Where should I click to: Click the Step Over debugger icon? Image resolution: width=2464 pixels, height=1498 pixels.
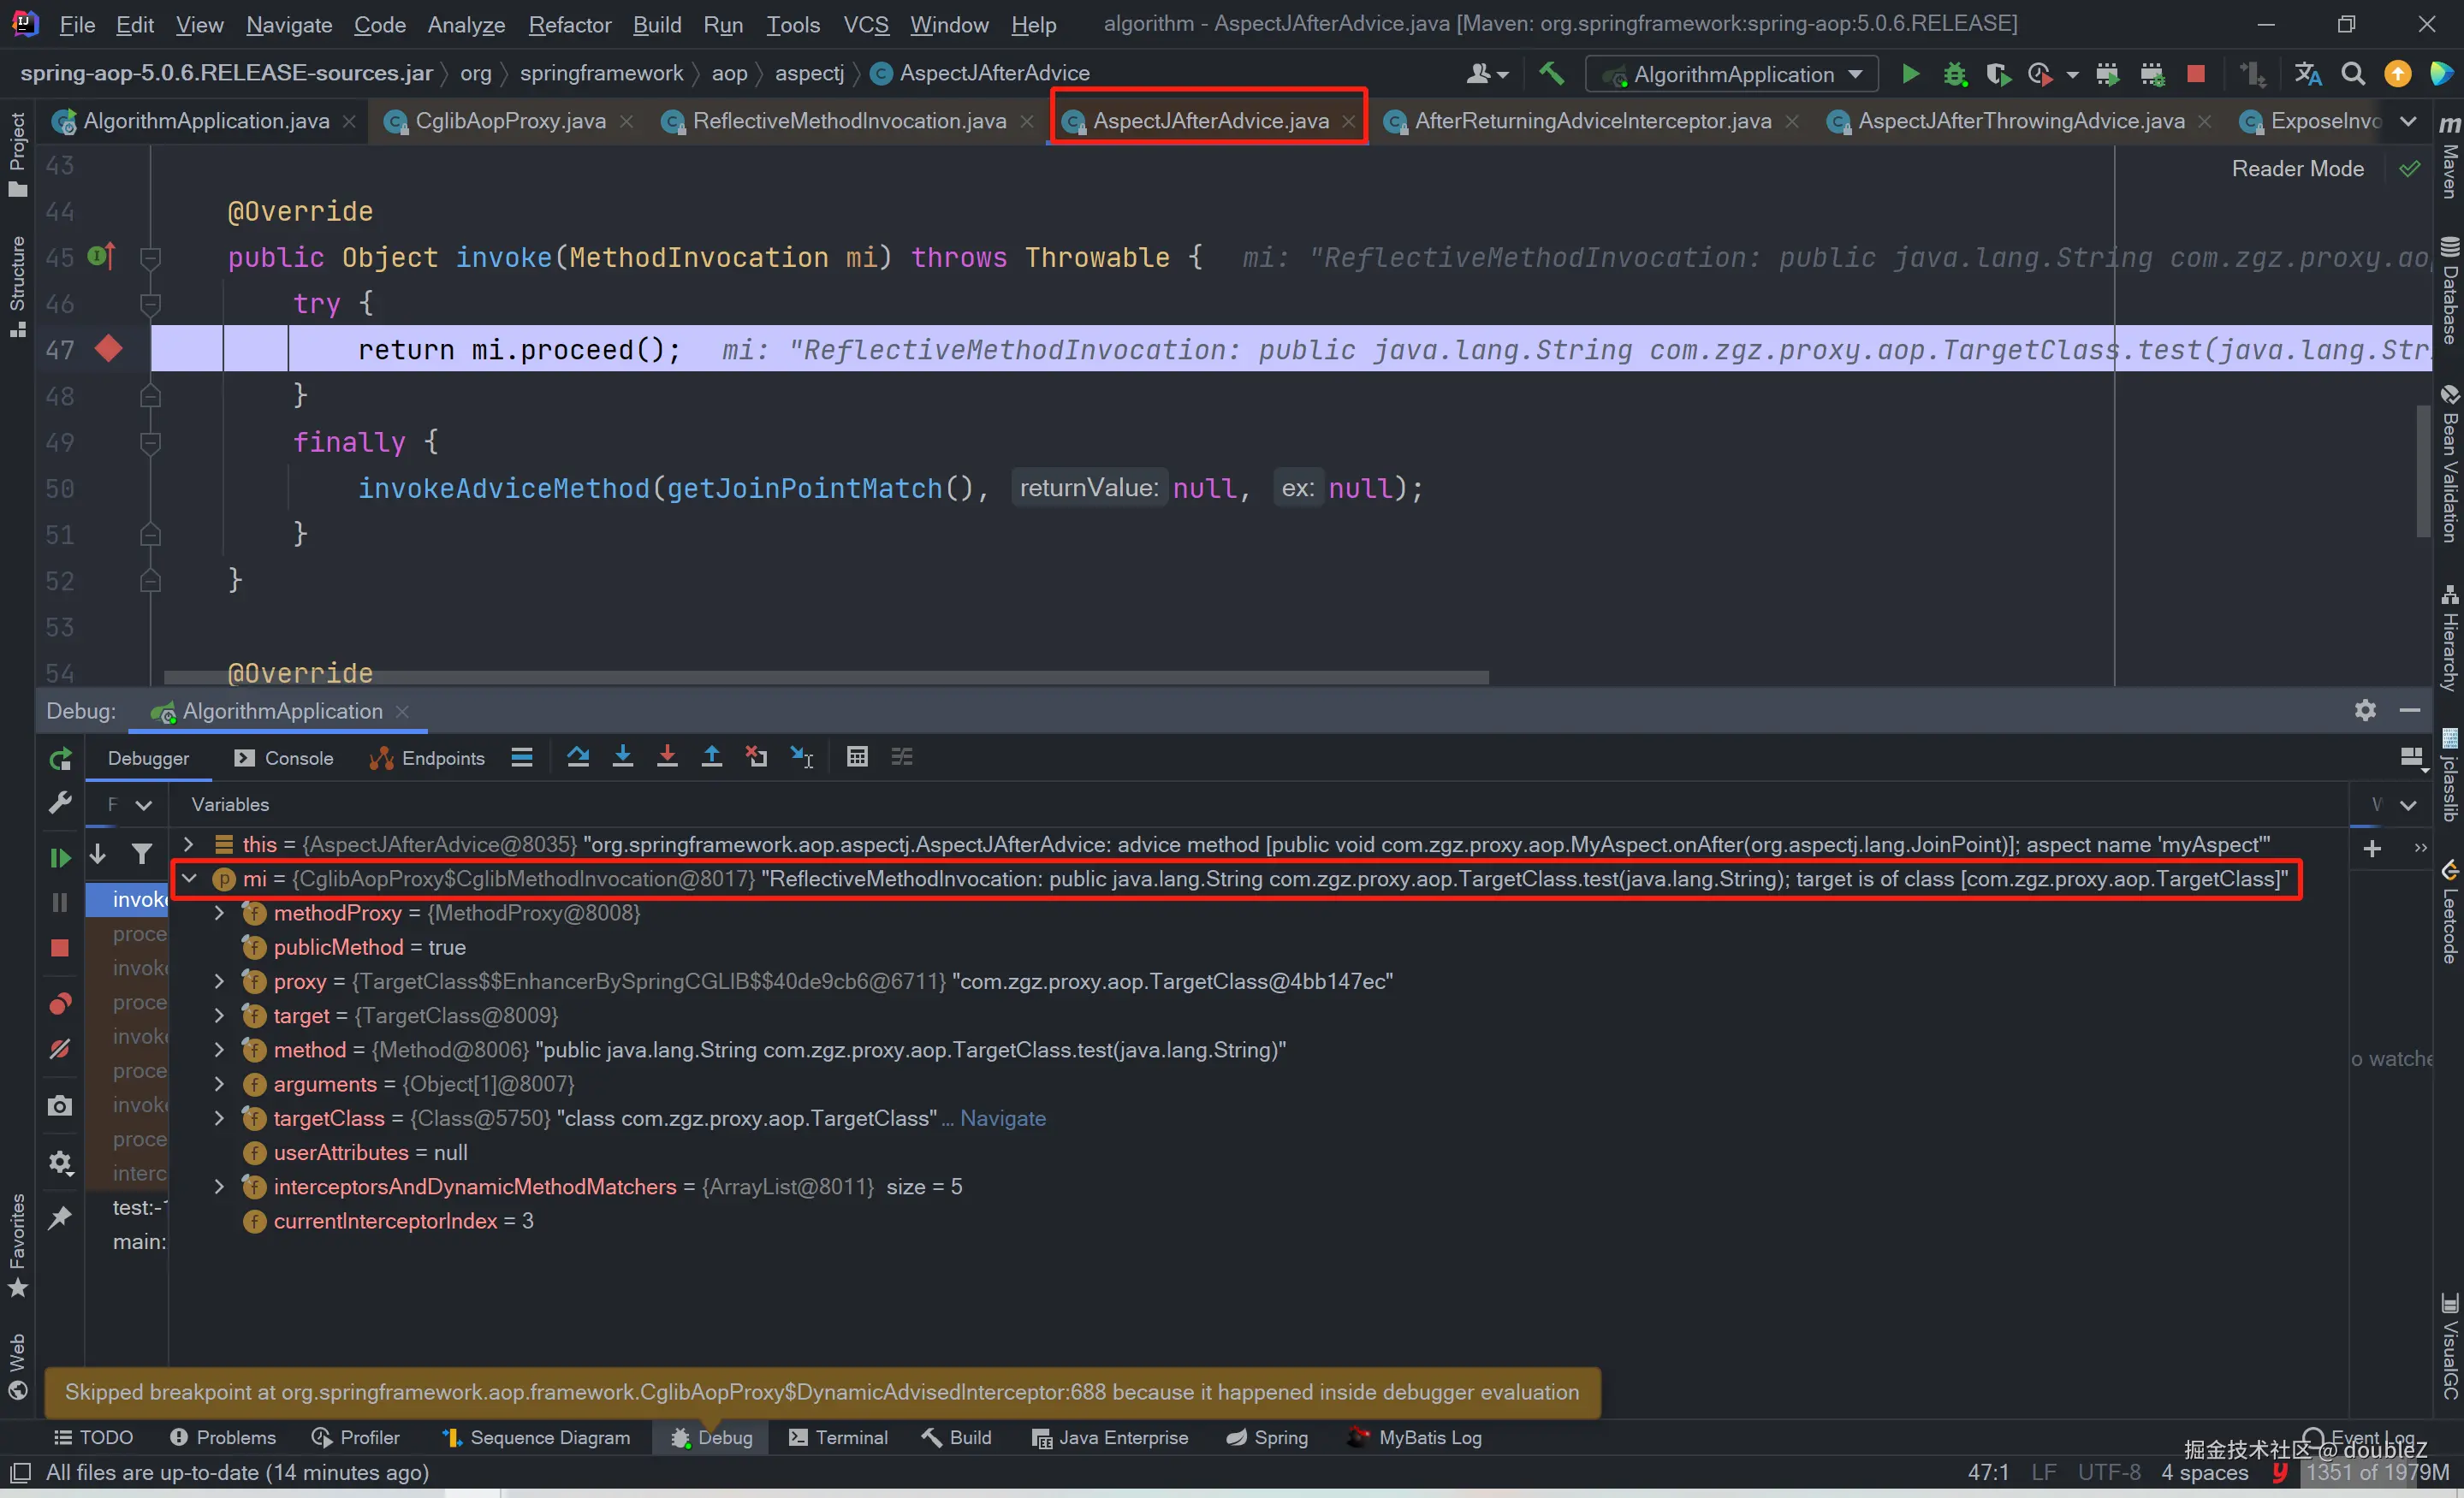tap(578, 756)
